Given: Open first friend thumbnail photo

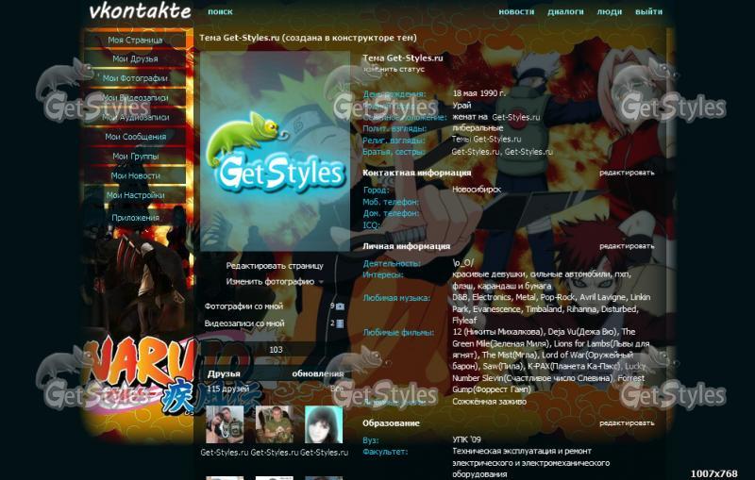Looking at the screenshot, I should (x=225, y=424).
